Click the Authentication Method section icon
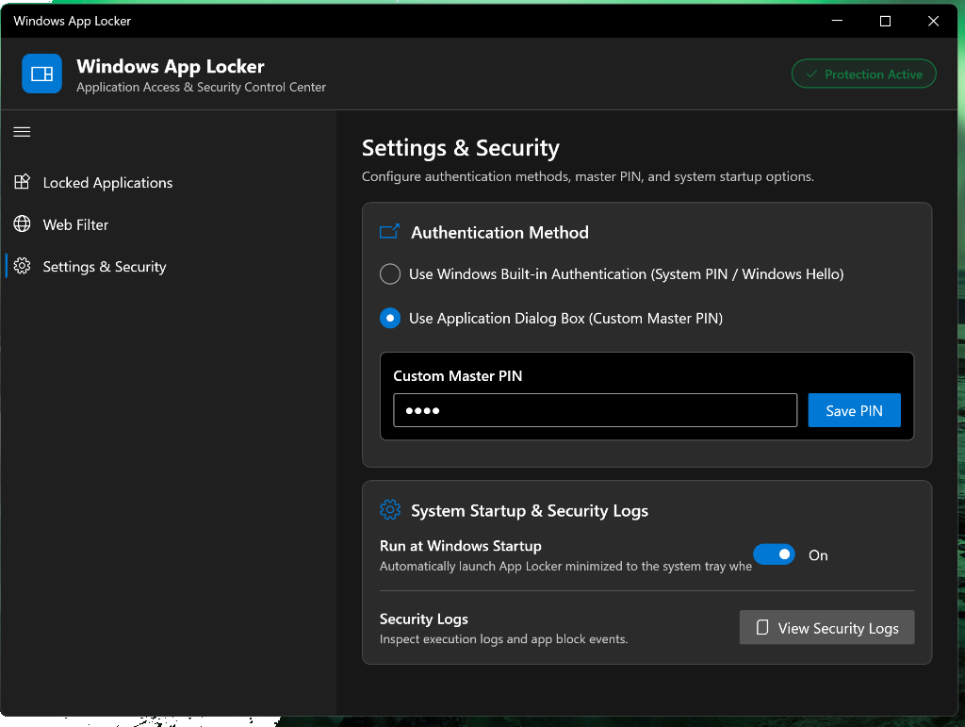 (x=389, y=231)
